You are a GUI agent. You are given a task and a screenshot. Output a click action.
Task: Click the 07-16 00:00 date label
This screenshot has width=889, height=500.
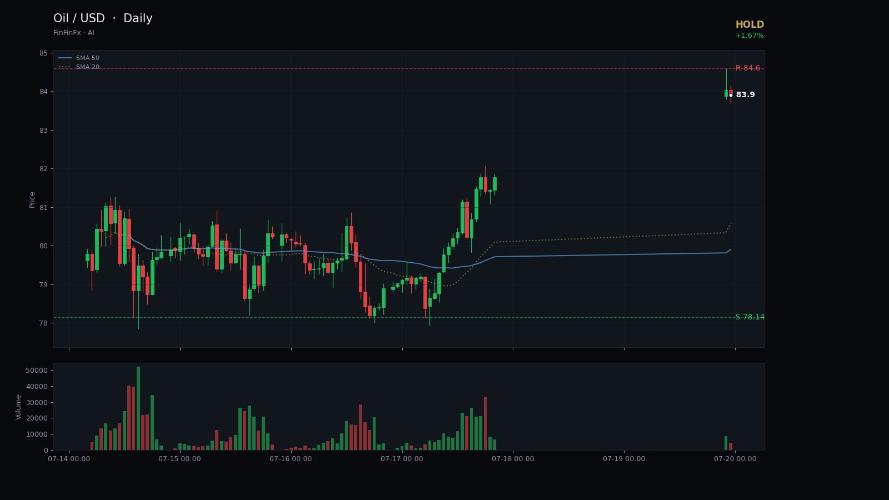pyautogui.click(x=291, y=459)
